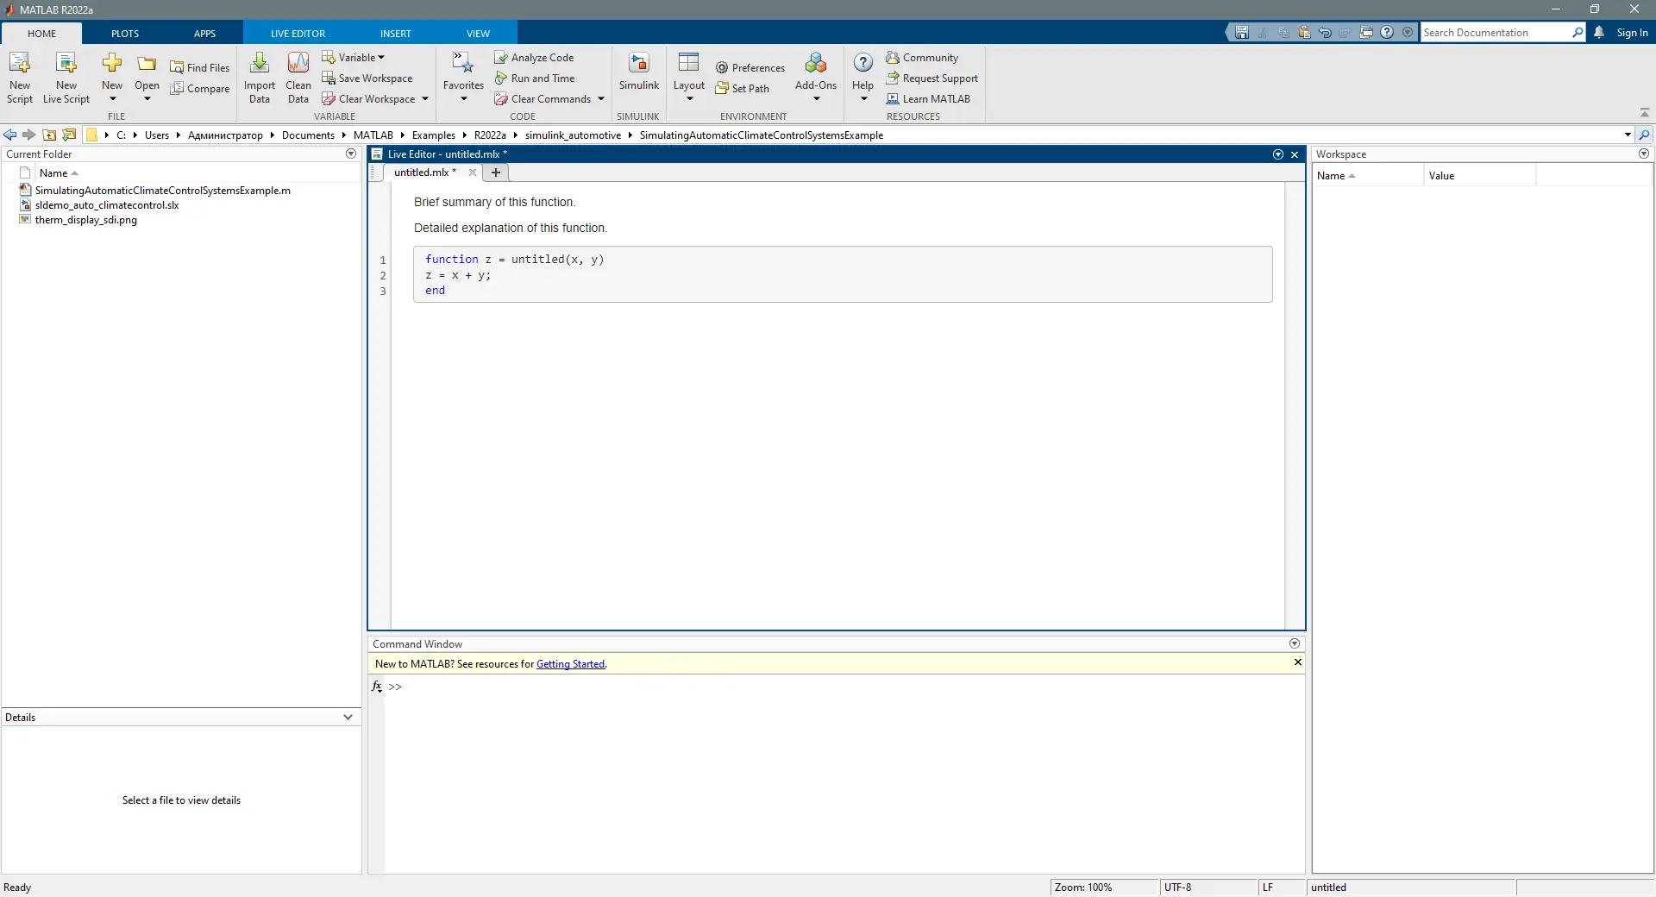Click the Switch Windows icon in quick access toolbar
The height and width of the screenshot is (897, 1656).
[x=1366, y=32]
